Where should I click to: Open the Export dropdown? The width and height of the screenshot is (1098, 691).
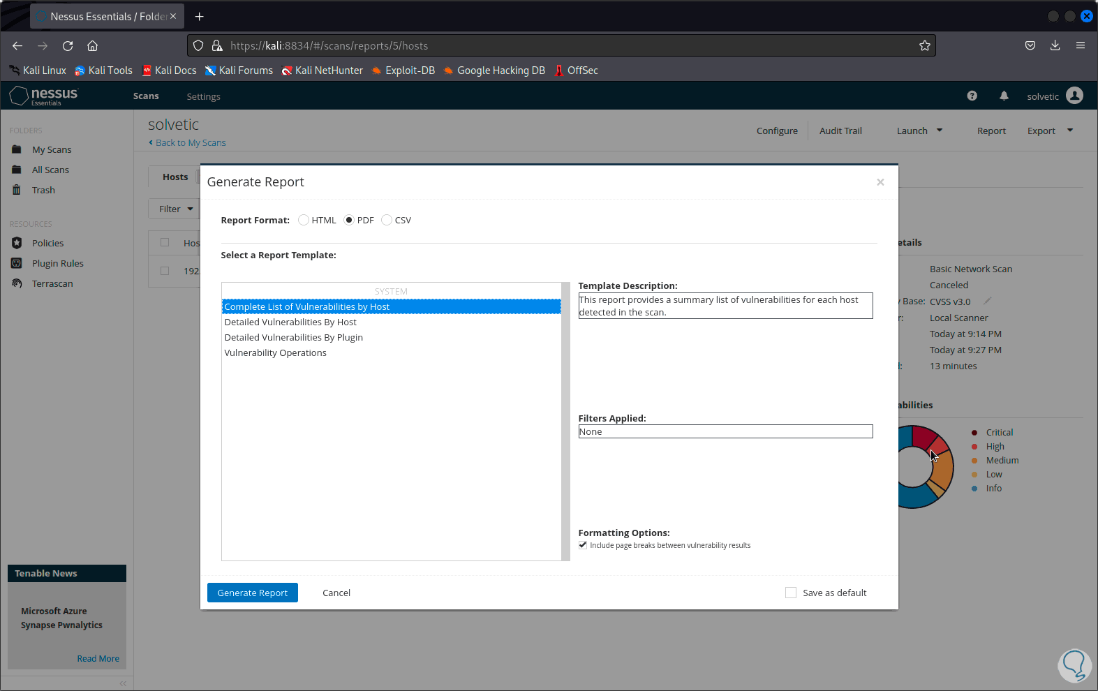[x=1050, y=131]
